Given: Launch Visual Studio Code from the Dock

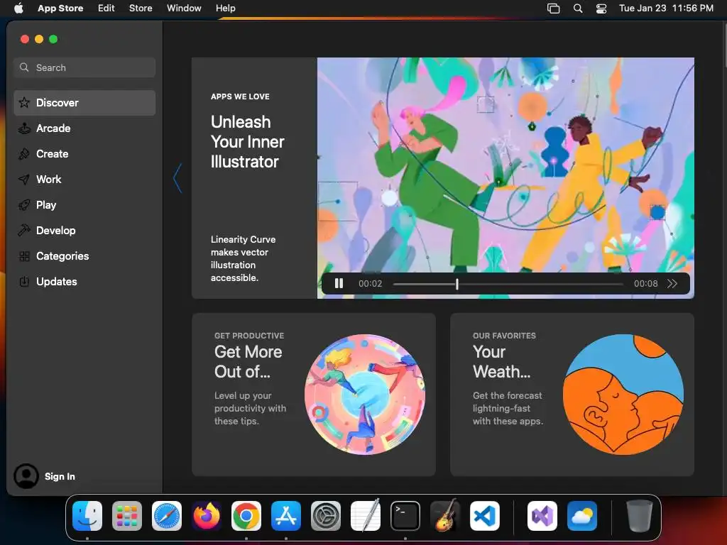Looking at the screenshot, I should tap(484, 516).
